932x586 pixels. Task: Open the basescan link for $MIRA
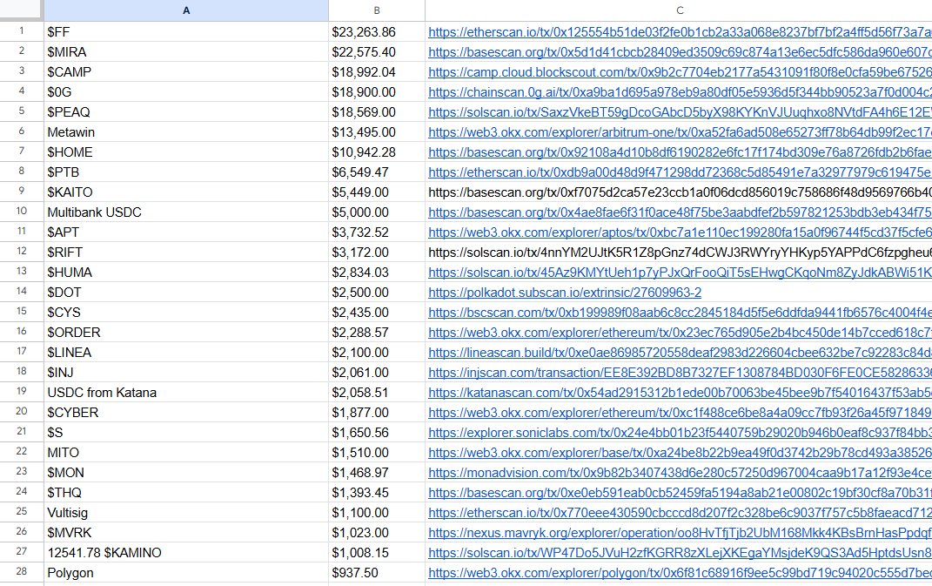pyautogui.click(x=680, y=52)
